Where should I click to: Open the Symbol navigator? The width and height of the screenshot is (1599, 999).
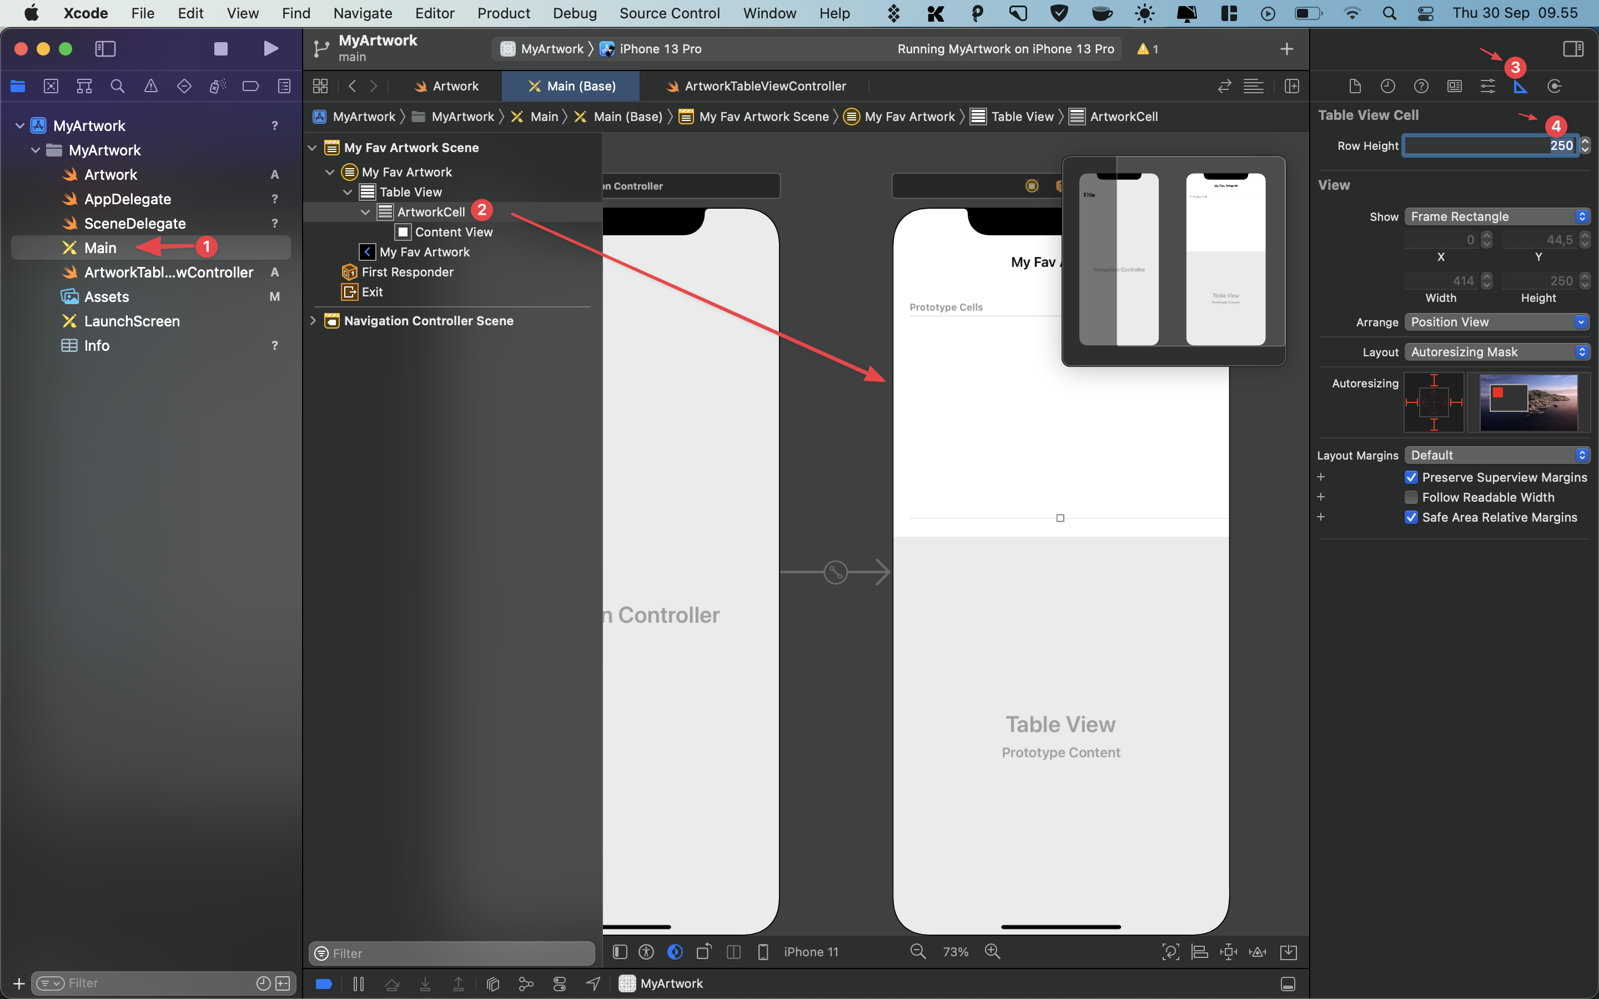click(84, 86)
